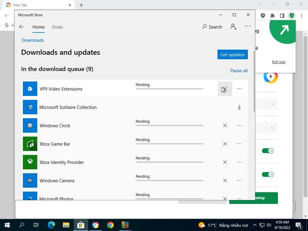Open the browser three-dot menu
Viewport: 308px width, 231px height.
(x=301, y=16)
